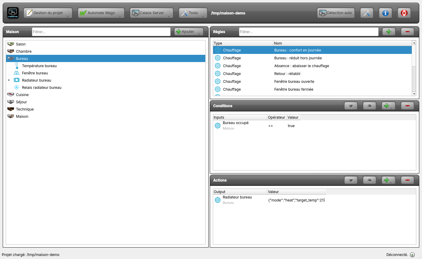
Task: Select the Bureau occupé condition row
Action: (x=257, y=126)
